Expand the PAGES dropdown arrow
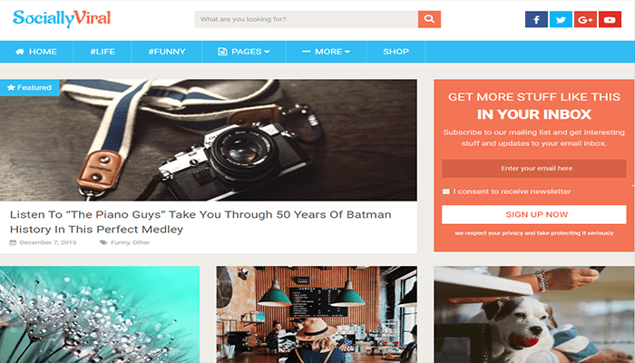This screenshot has height=363, width=635. [x=267, y=52]
